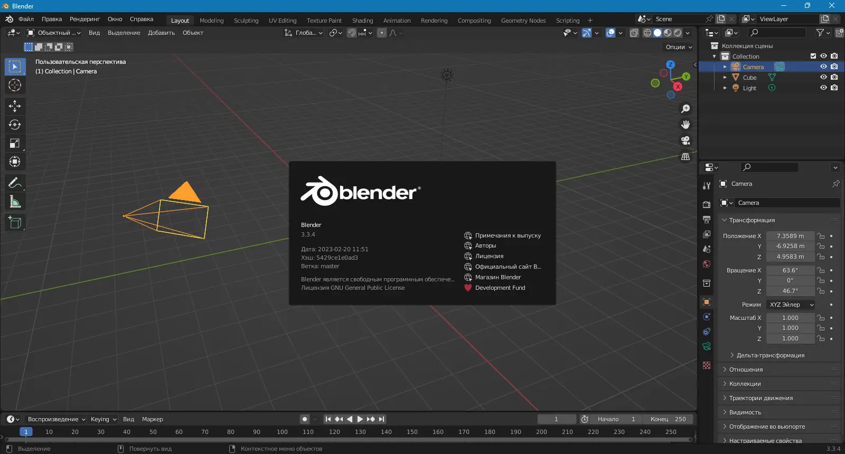Open the Tool properties tab
This screenshot has width=845, height=454.
[707, 186]
